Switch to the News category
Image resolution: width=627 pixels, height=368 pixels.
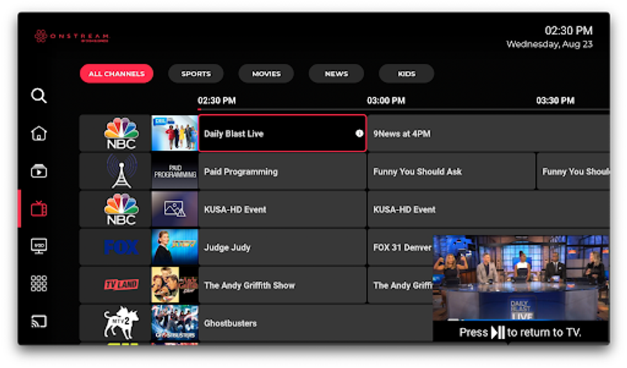pos(336,73)
